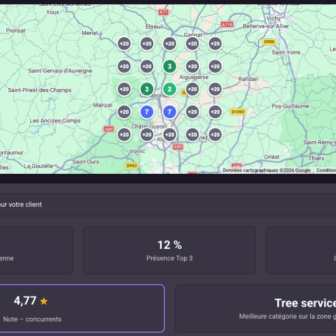336x336 pixels.
Task: Click +20 marker just beneath Châtel-Guyon label
Action: click(x=146, y=134)
